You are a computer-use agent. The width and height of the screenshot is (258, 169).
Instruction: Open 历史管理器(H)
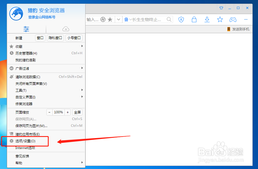pos(46,53)
